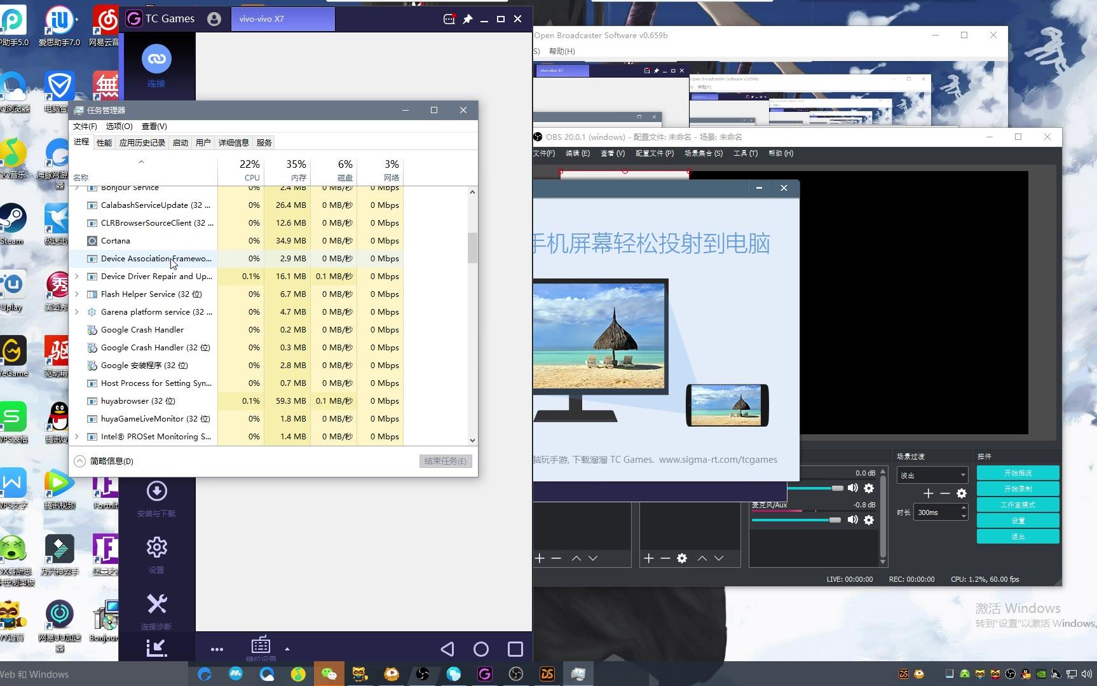
Task: Open 查看(V) menu in Task Manager
Action: click(154, 127)
